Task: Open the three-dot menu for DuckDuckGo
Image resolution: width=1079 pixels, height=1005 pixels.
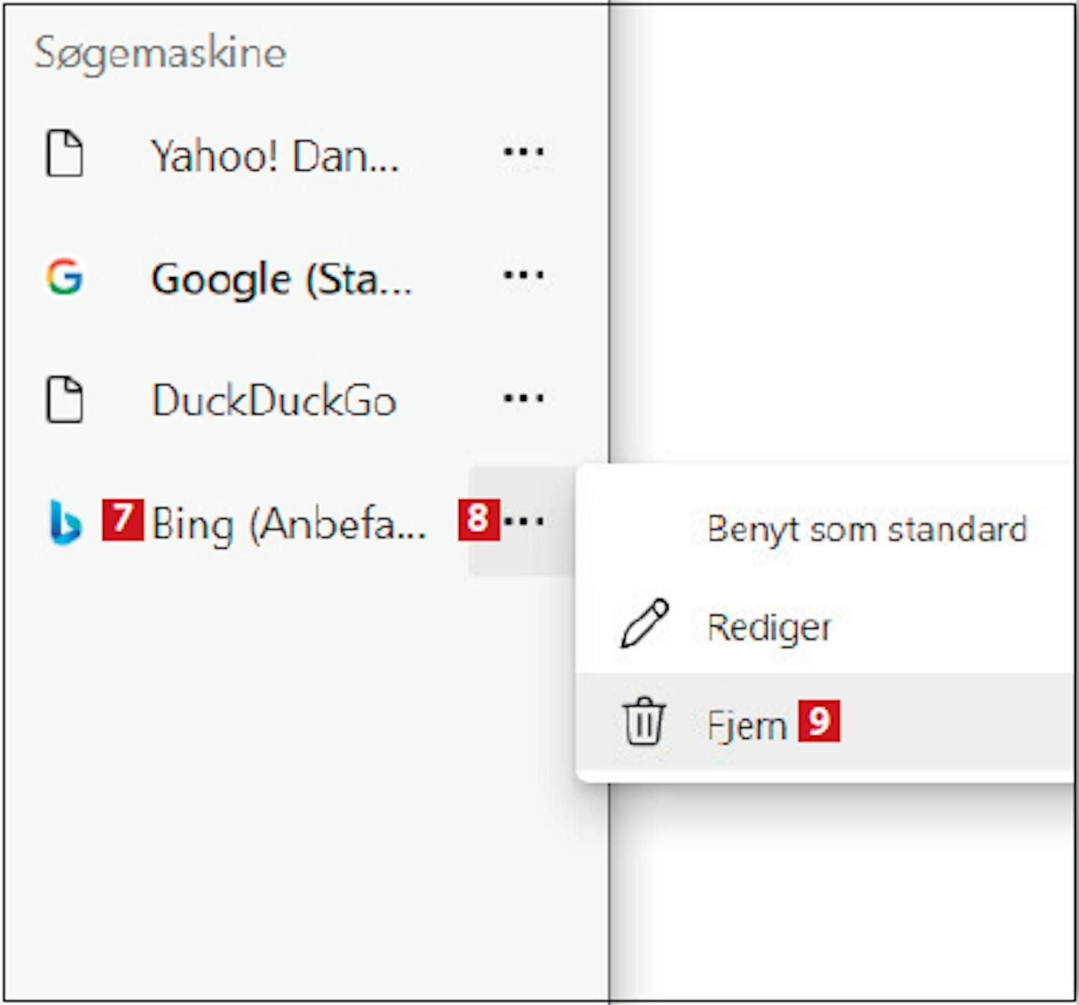Action: [523, 398]
